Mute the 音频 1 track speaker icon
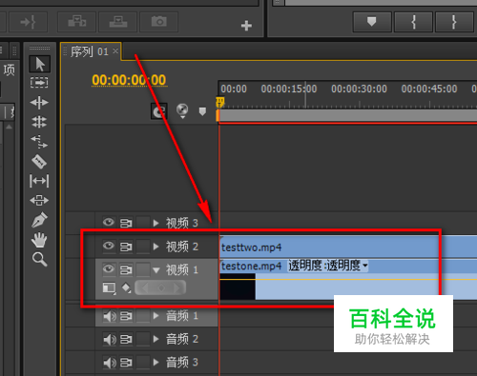This screenshot has width=477, height=376. pos(110,316)
